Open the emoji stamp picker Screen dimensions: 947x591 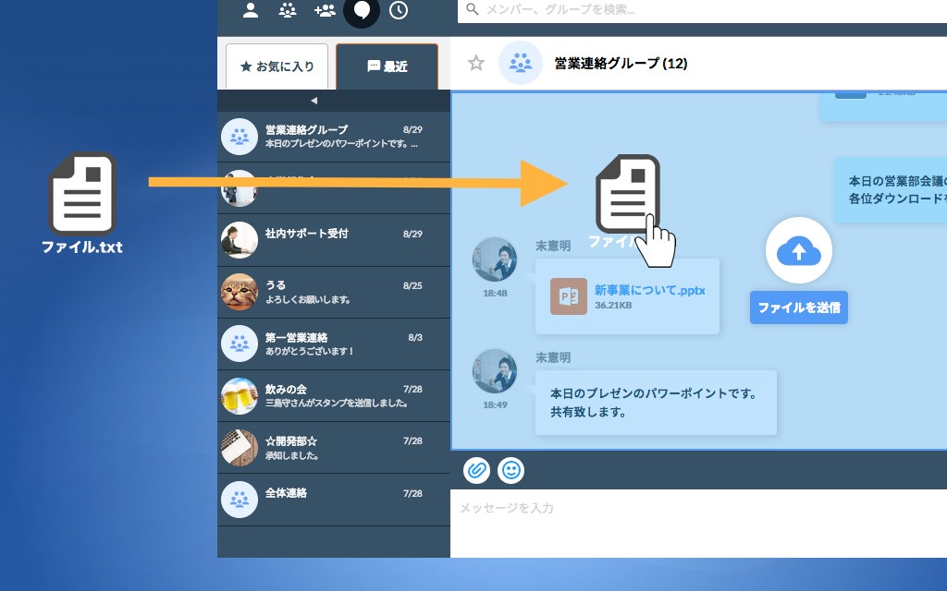point(510,470)
